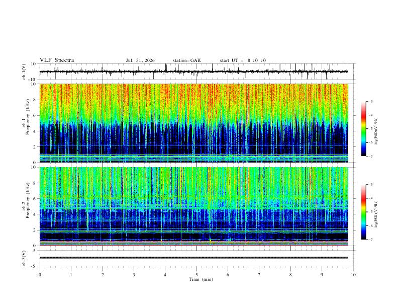Image resolution: width=398 pixels, height=308 pixels.
Task: Click the Jul. 31, 2026 date label
Action: [x=140, y=60]
